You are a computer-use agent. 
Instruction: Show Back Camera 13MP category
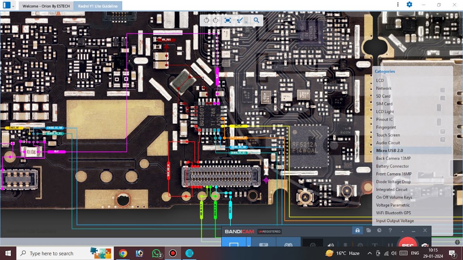(393, 159)
